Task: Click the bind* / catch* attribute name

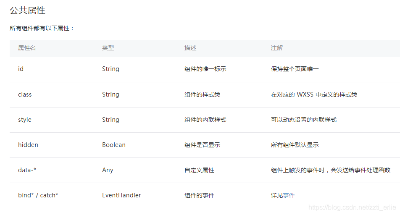Action: pyautogui.click(x=38, y=195)
